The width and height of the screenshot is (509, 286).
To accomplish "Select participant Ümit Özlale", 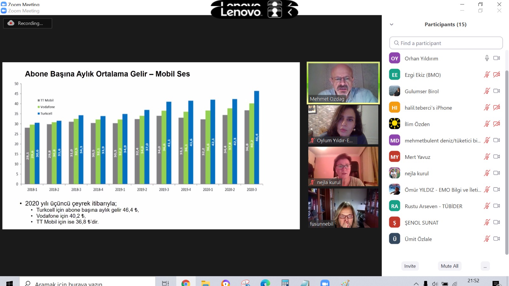I will click(x=445, y=239).
